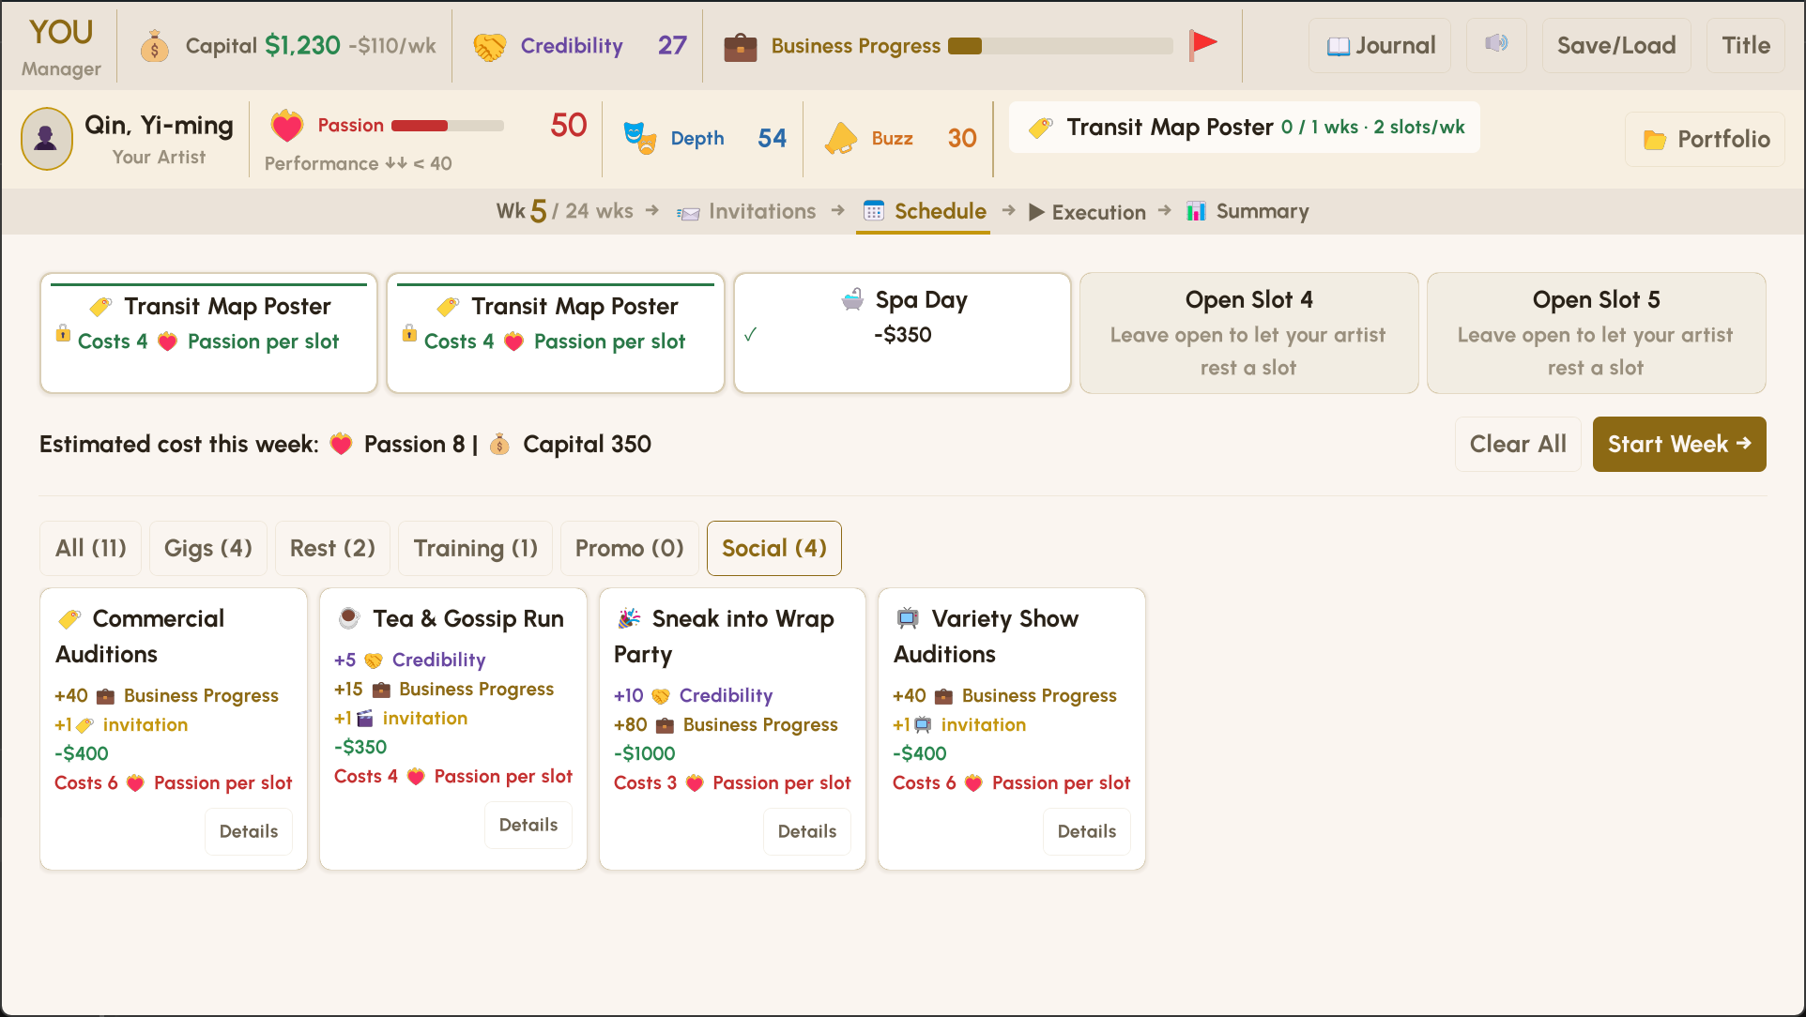
Task: Switch to the Training (1) filter tab
Action: tap(475, 548)
